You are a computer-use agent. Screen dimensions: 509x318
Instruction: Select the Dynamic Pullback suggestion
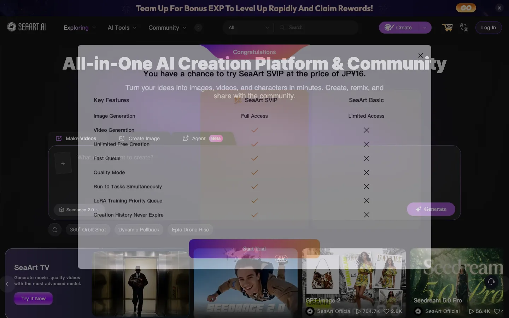pyautogui.click(x=139, y=230)
